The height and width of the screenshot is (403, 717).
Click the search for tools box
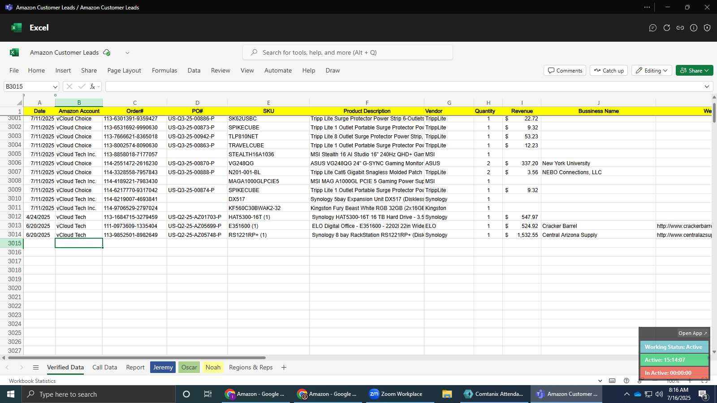[348, 52]
